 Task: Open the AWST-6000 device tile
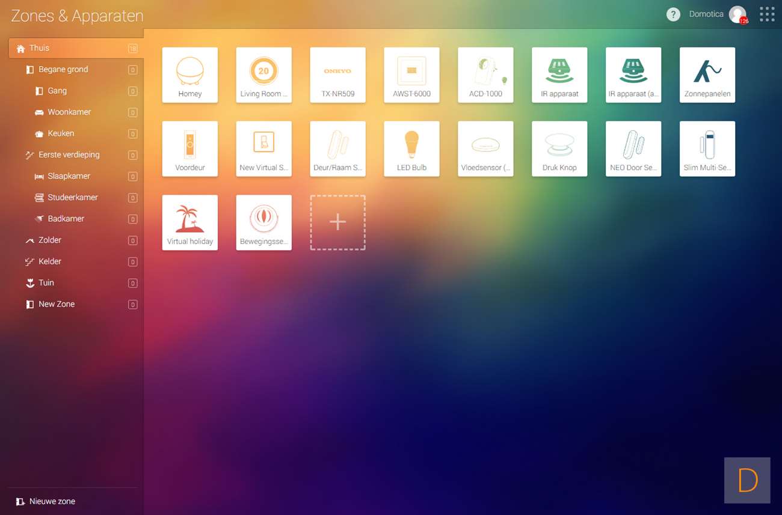click(x=412, y=75)
